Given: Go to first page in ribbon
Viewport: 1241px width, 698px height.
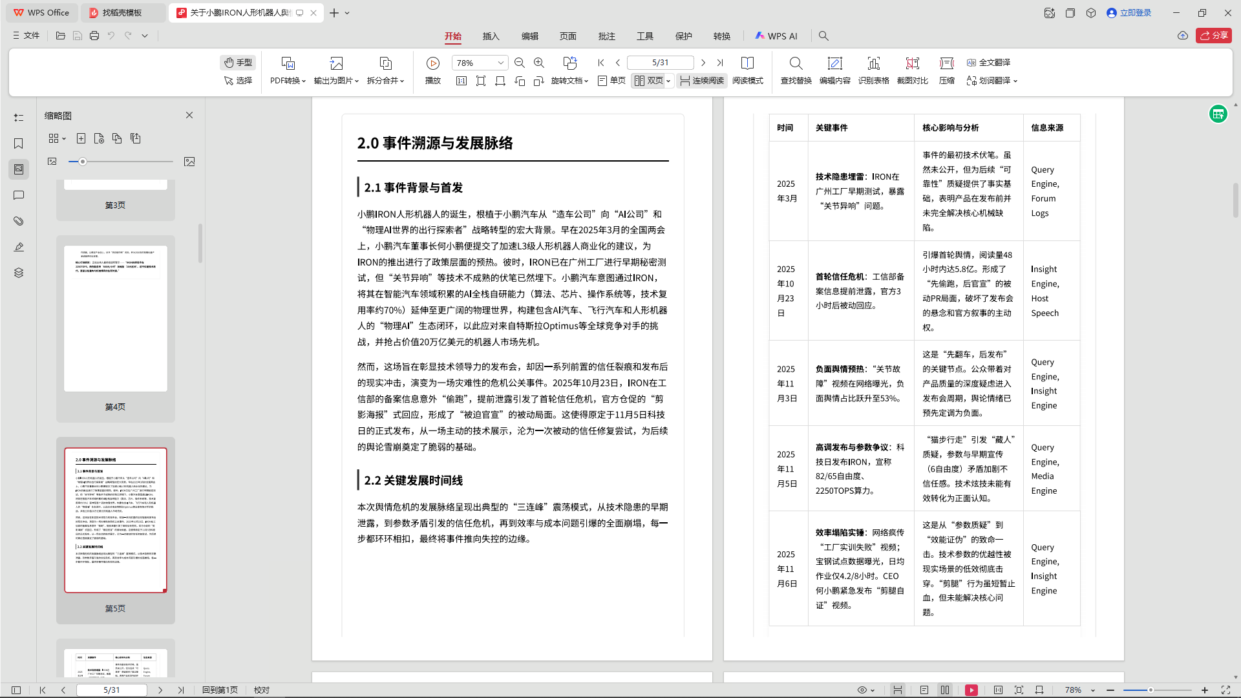Looking at the screenshot, I should click(601, 63).
